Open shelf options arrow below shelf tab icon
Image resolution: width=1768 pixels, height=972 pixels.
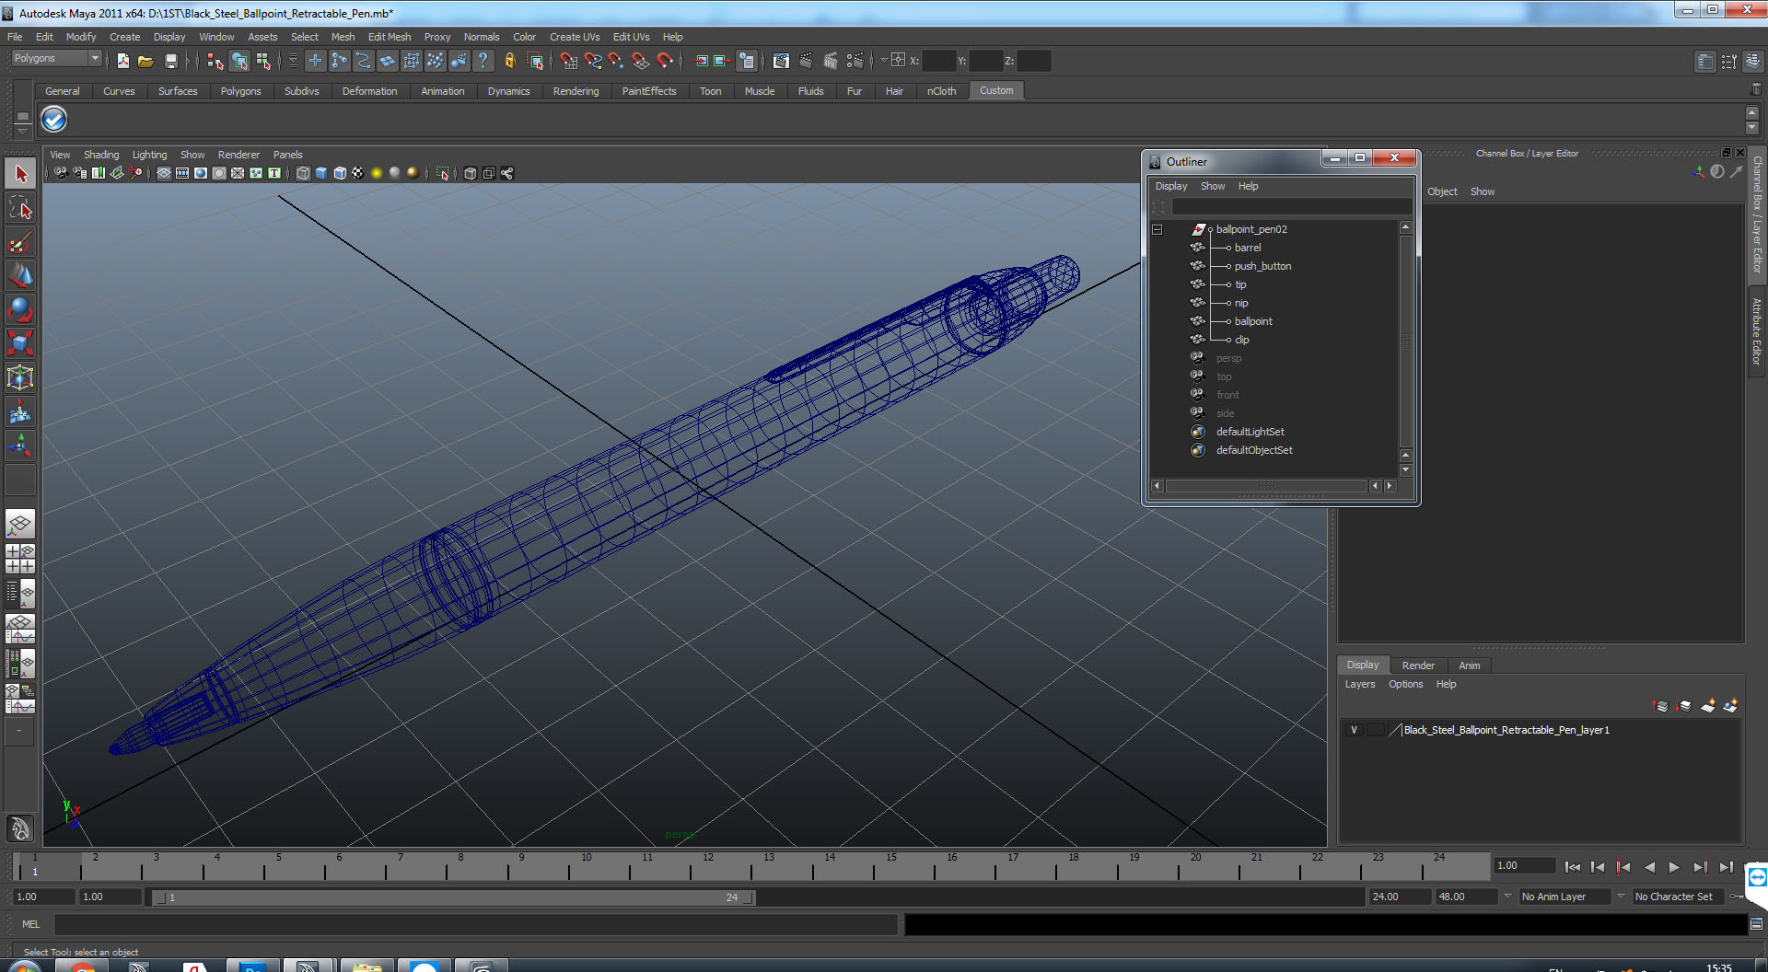pos(23,132)
